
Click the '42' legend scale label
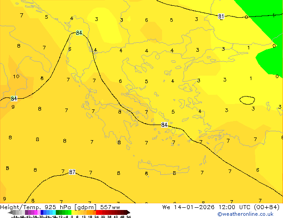(x=116, y=217)
